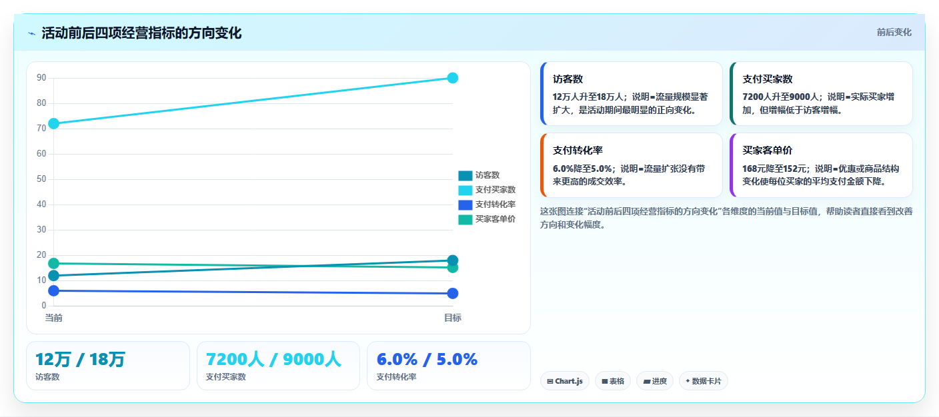Open the 访客数 insight card
The image size is (939, 417).
632,94
